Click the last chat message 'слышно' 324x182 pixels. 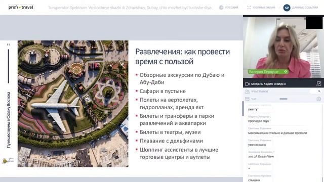254,180
